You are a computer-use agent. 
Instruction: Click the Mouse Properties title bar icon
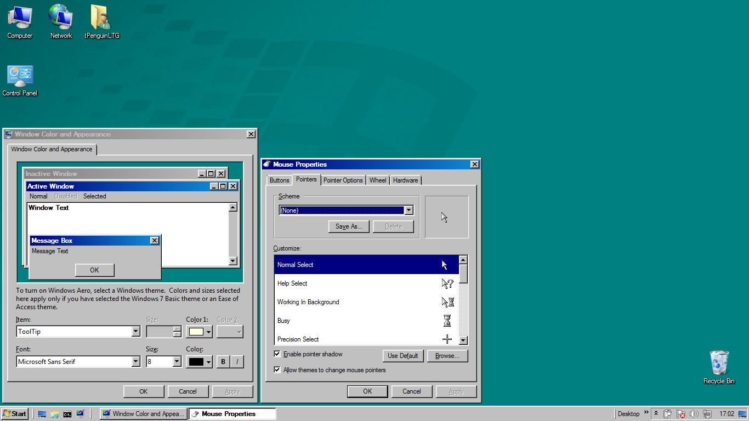(x=267, y=164)
